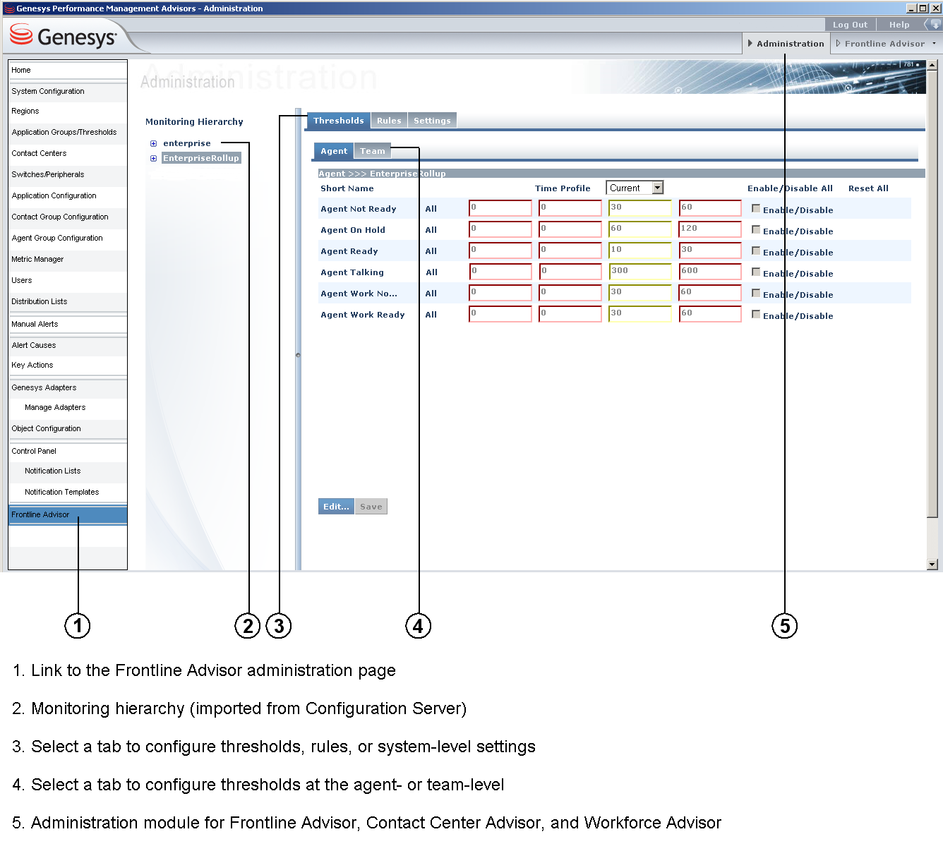Open the Frontline Advisor module menu arrow
Screen dimensions: 943x851
coord(934,44)
